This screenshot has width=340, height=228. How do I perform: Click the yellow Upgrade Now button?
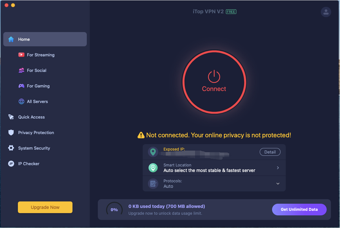click(x=45, y=207)
